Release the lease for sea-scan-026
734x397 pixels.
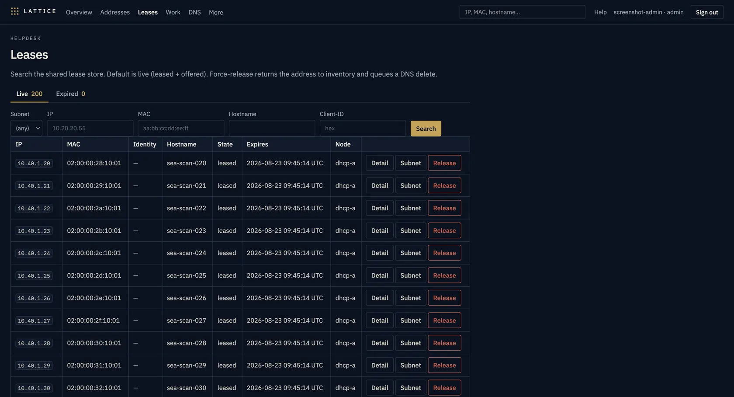click(x=444, y=298)
